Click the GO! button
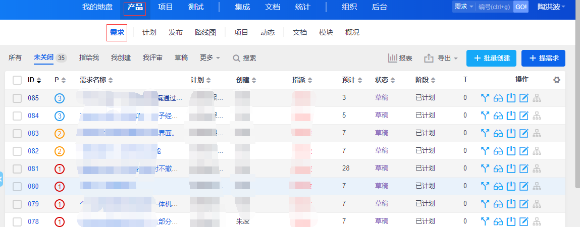The width and height of the screenshot is (580, 227). [521, 7]
